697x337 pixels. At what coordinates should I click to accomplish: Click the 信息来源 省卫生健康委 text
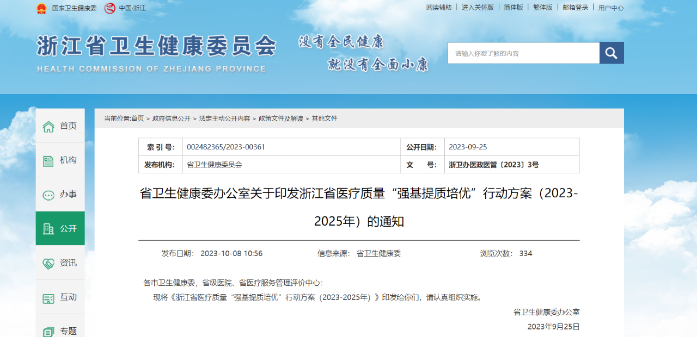tap(359, 253)
